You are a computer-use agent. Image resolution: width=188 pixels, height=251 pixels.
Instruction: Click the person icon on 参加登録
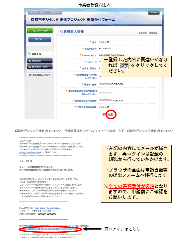[30, 61]
